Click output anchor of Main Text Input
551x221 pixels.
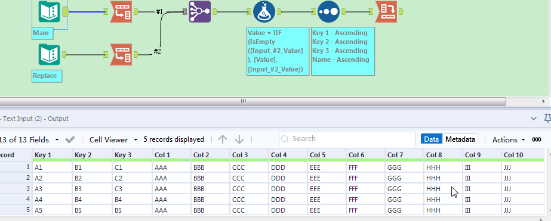pos(65,11)
